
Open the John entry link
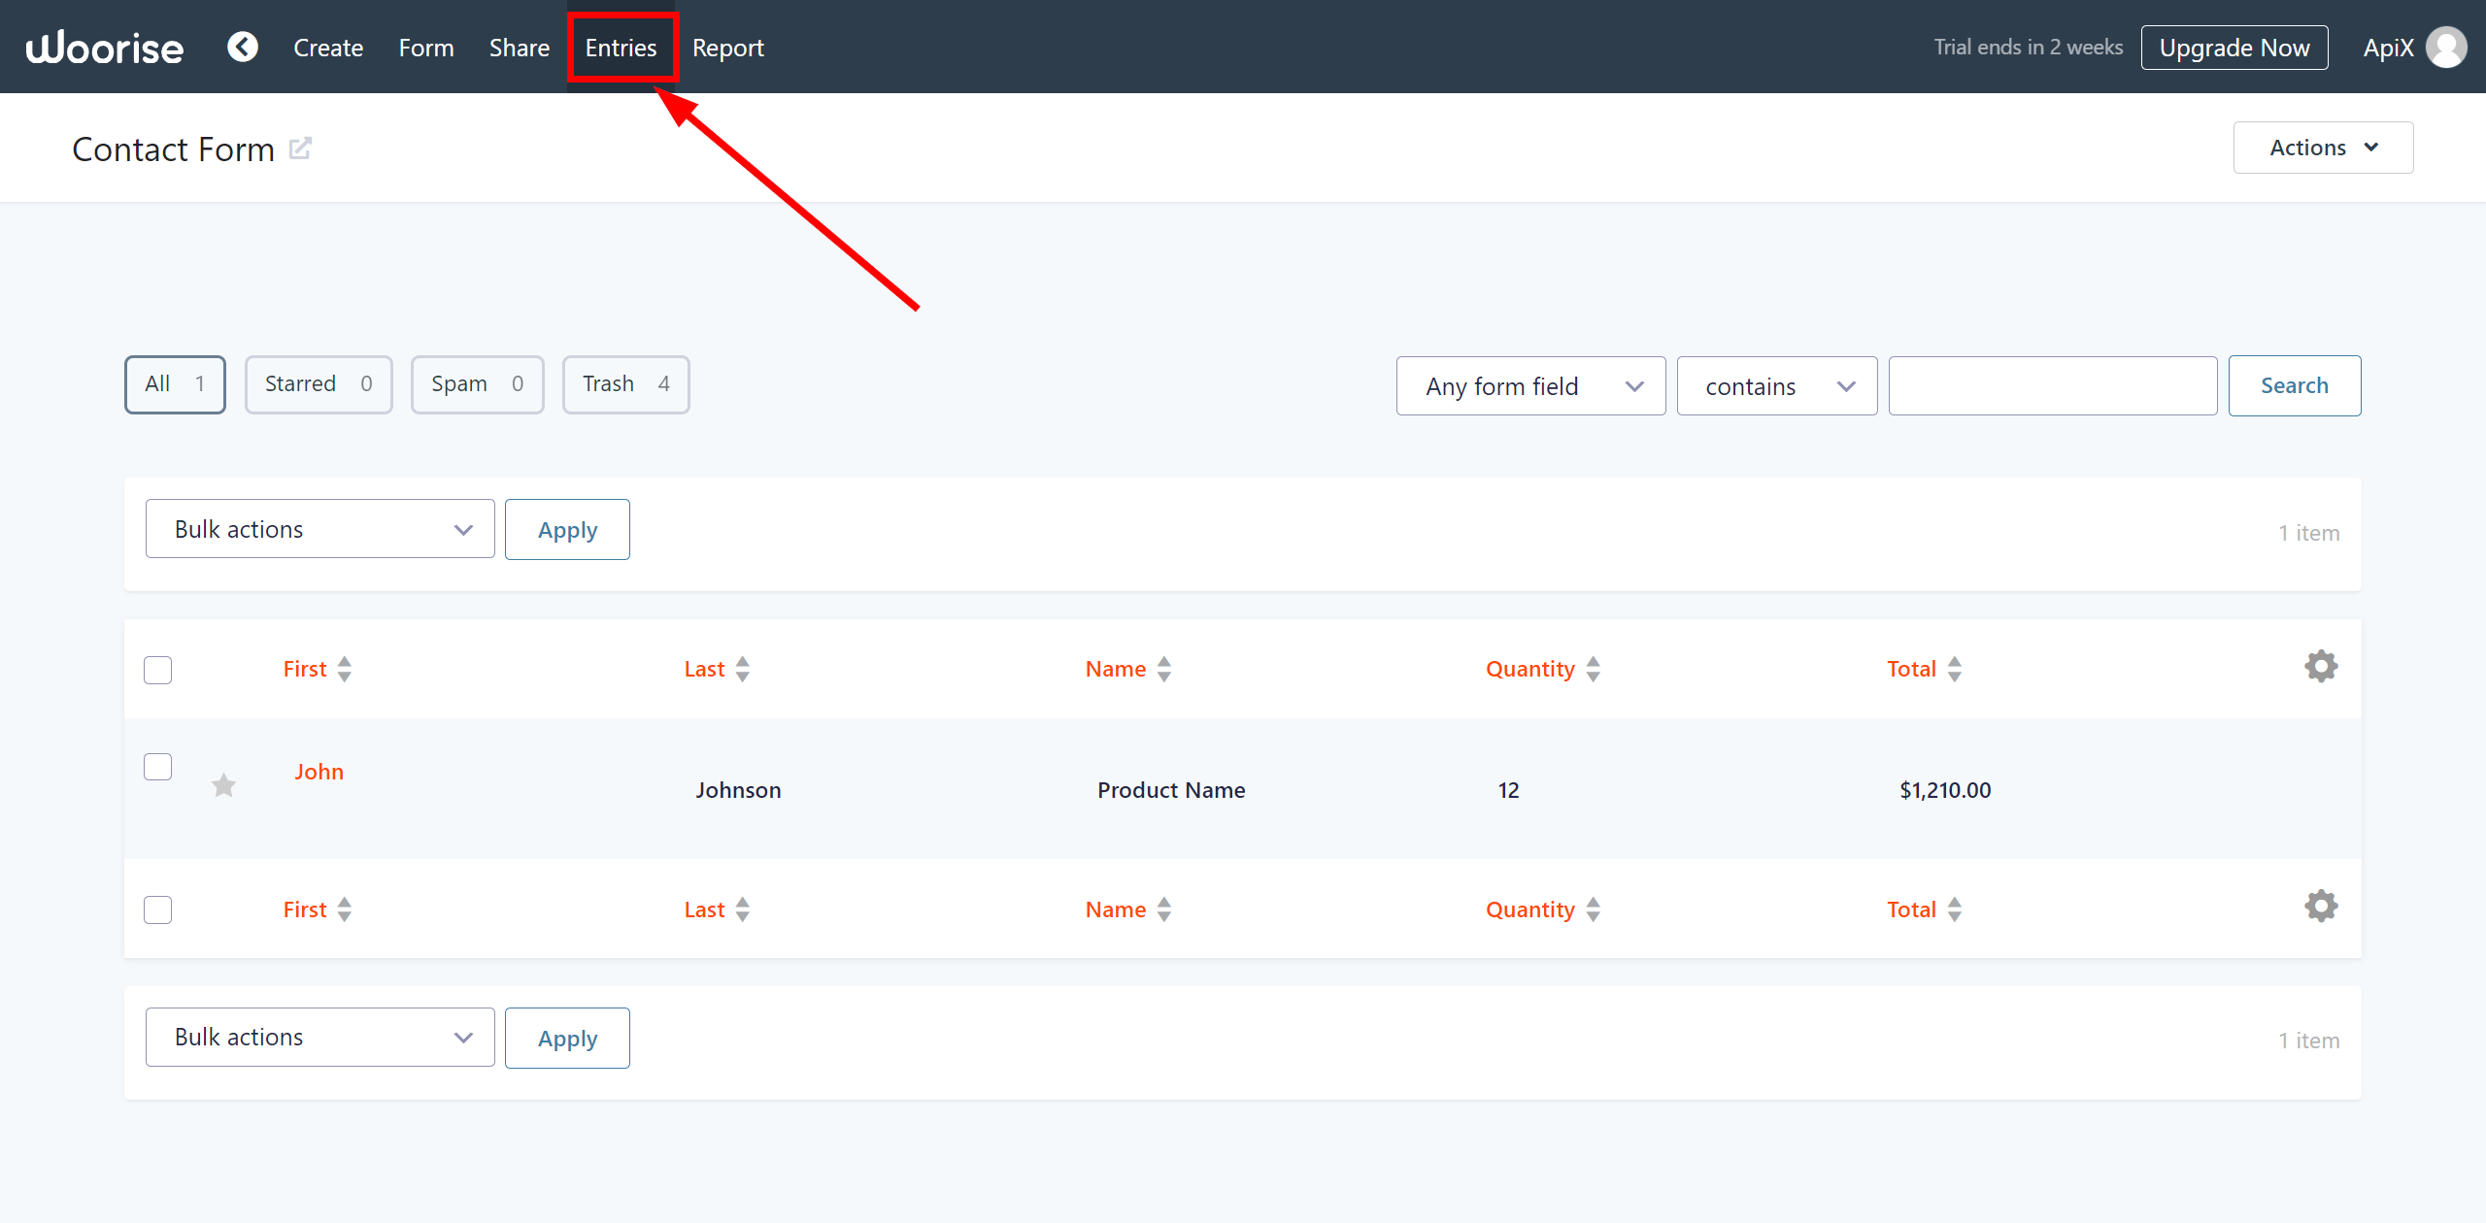coord(319,772)
